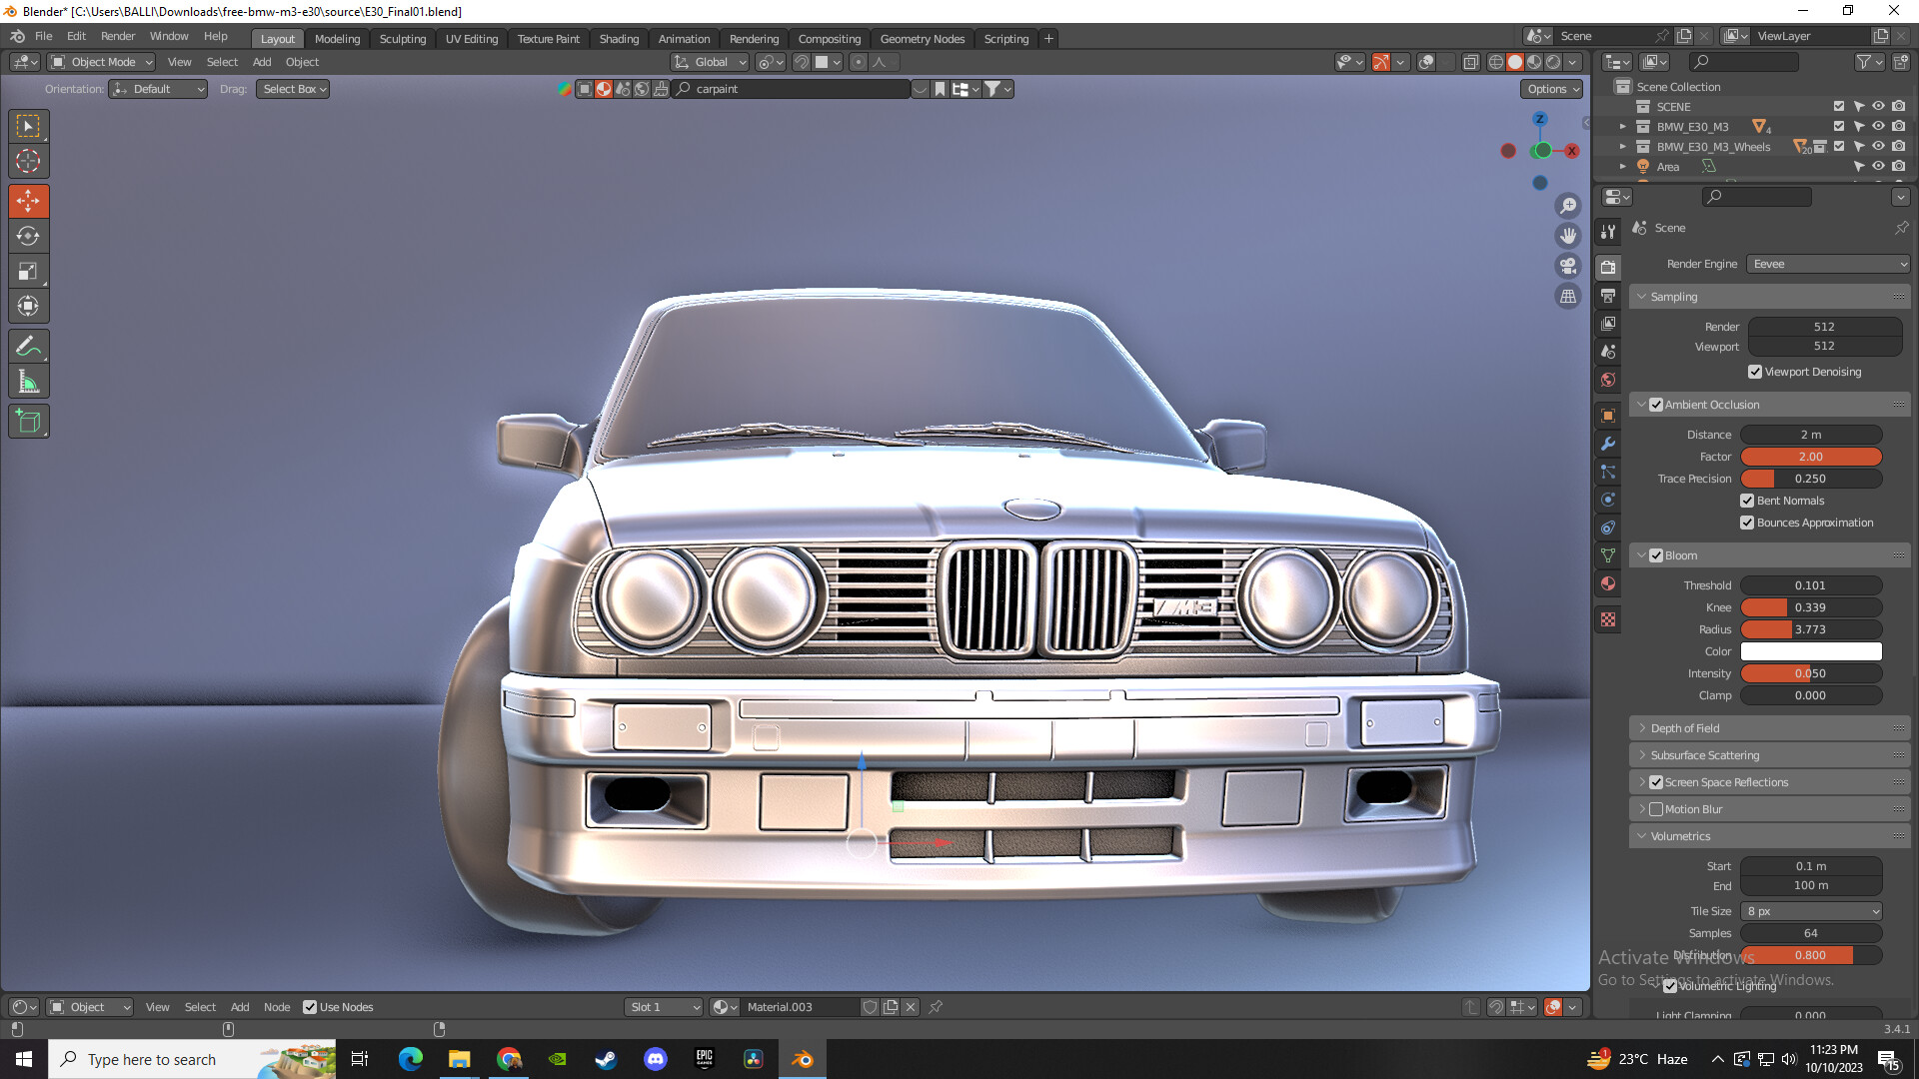Toggle snapping with the magnet icon
The image size is (1919, 1079).
click(x=800, y=62)
